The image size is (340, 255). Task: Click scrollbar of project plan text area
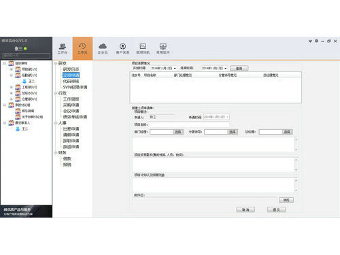296,186
